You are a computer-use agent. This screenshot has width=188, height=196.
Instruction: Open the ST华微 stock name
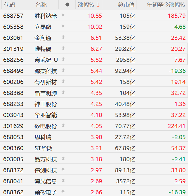43,148
